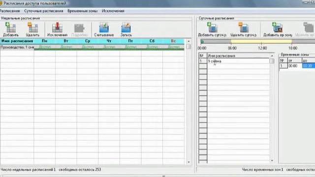
Task: Click the Доступ cell under Ср
Action: pyautogui.click(x=88, y=47)
